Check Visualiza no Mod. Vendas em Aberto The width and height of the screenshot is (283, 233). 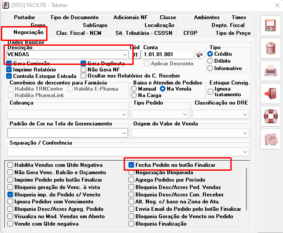click(10, 216)
